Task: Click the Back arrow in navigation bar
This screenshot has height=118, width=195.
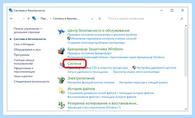Action: pos(12,19)
